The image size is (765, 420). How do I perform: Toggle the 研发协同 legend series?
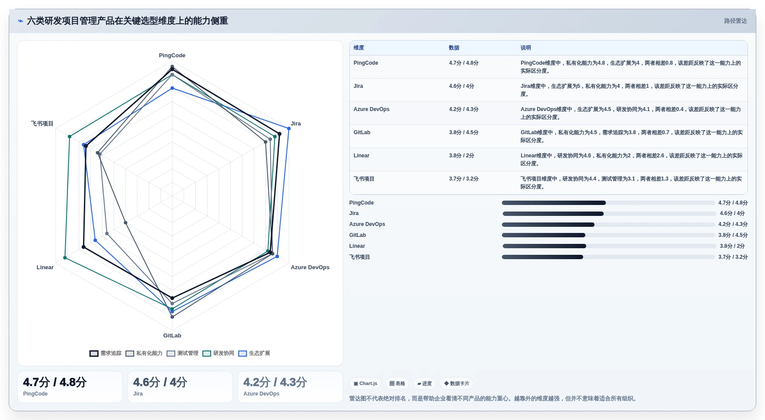pos(218,353)
